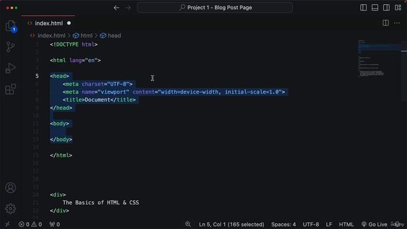Open the remote window indicator in status bar
The width and height of the screenshot is (407, 229).
pos(8,225)
